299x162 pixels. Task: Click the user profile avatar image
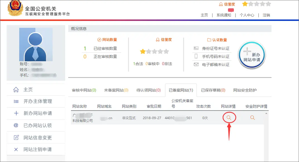[x=36, y=45]
